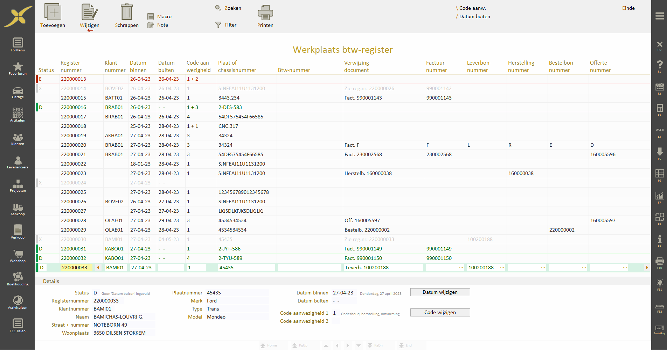Open the Macro tool
667x350 pixels.
[160, 16]
